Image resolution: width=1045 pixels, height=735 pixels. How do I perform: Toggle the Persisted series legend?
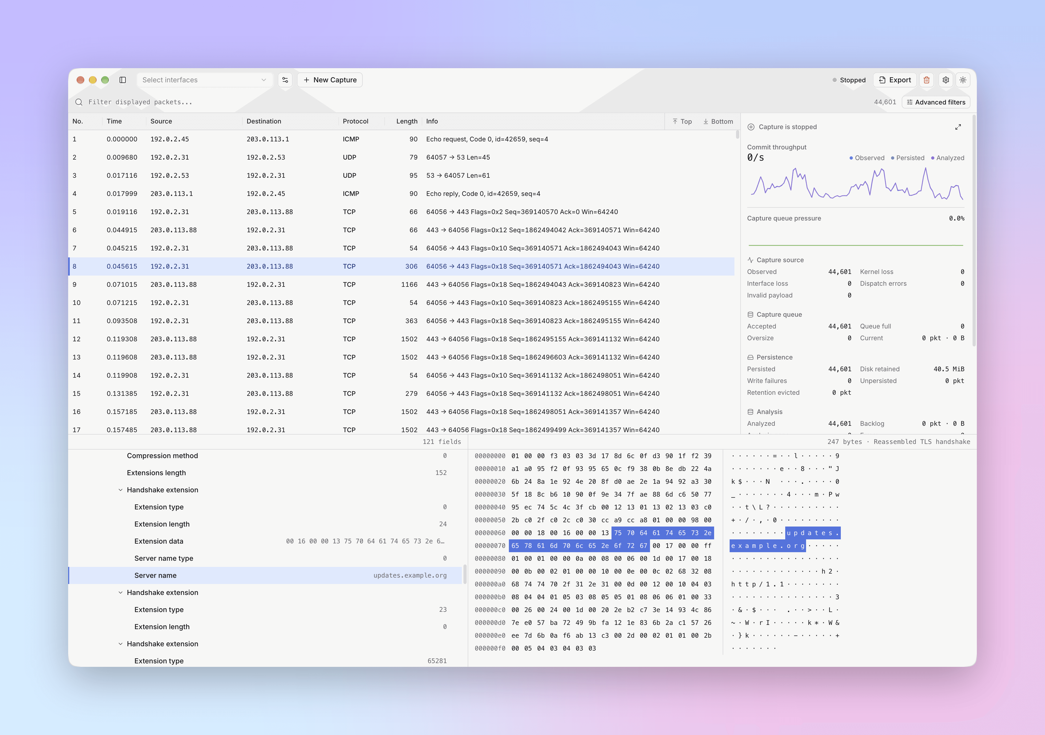pyautogui.click(x=908, y=158)
